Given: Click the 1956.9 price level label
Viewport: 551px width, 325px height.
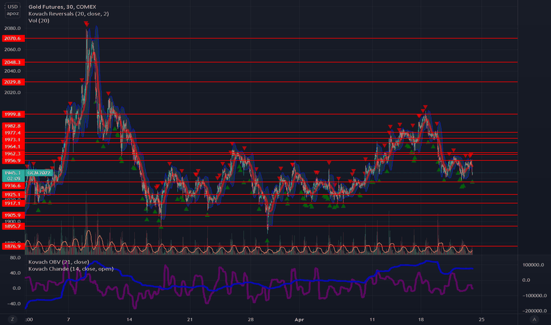Looking at the screenshot, I should pos(12,161).
